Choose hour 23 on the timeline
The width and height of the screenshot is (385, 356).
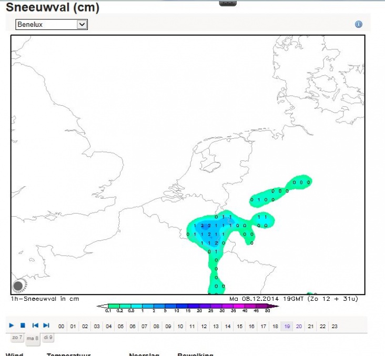pyautogui.click(x=335, y=327)
